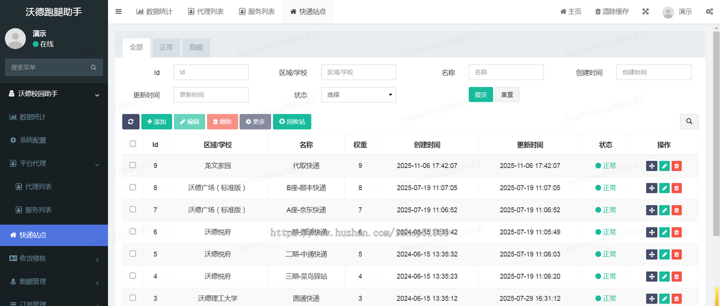The width and height of the screenshot is (720, 306).
Task: Delete the 三期-菜鸟驿站 row
Action: click(x=677, y=277)
